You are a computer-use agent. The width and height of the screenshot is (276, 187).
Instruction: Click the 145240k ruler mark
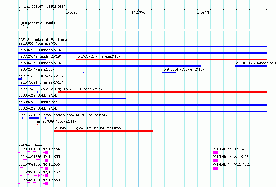pyautogui.click(x=203, y=12)
